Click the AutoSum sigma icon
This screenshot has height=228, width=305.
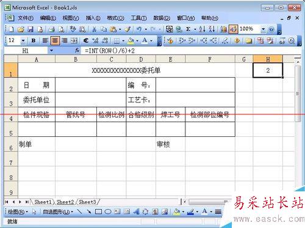click(x=188, y=29)
